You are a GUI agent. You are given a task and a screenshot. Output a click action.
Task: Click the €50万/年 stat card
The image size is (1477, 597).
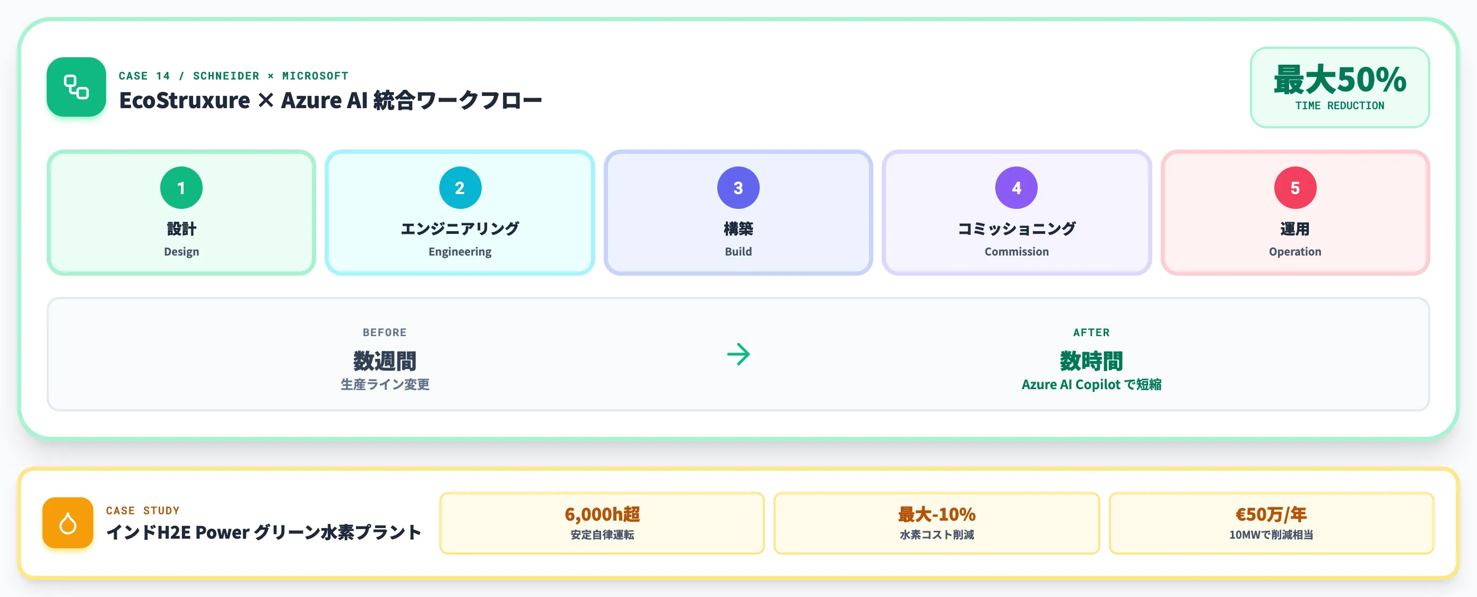pos(1271,523)
